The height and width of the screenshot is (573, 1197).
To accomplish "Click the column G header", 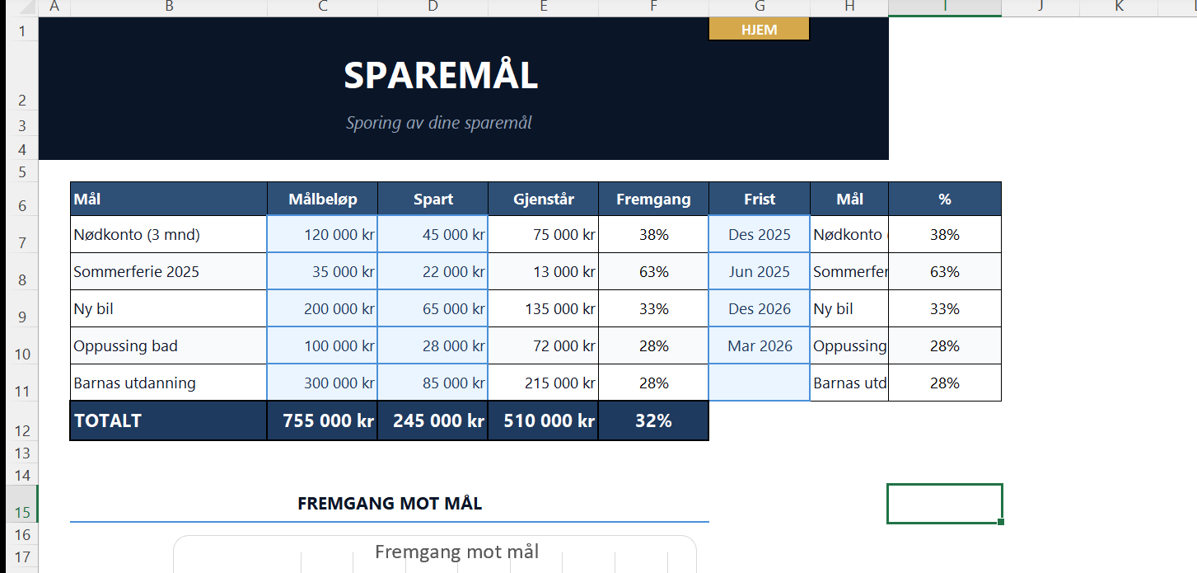I will [x=759, y=7].
